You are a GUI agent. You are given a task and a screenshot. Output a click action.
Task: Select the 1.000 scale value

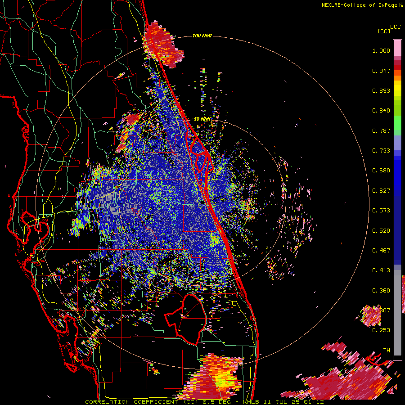tap(381, 50)
